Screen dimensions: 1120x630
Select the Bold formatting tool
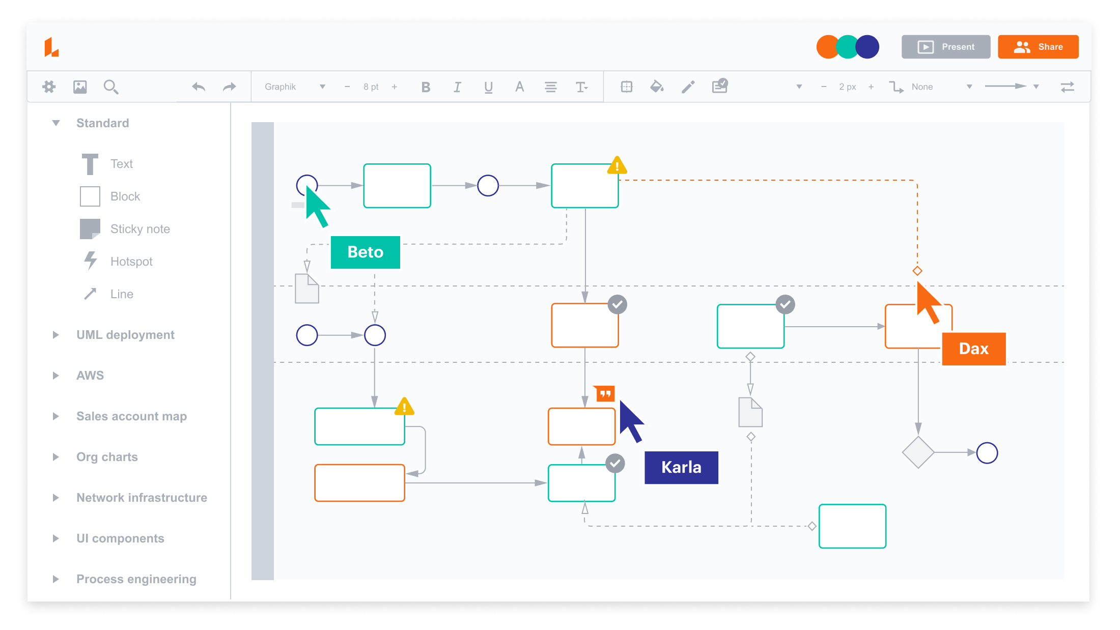point(426,86)
